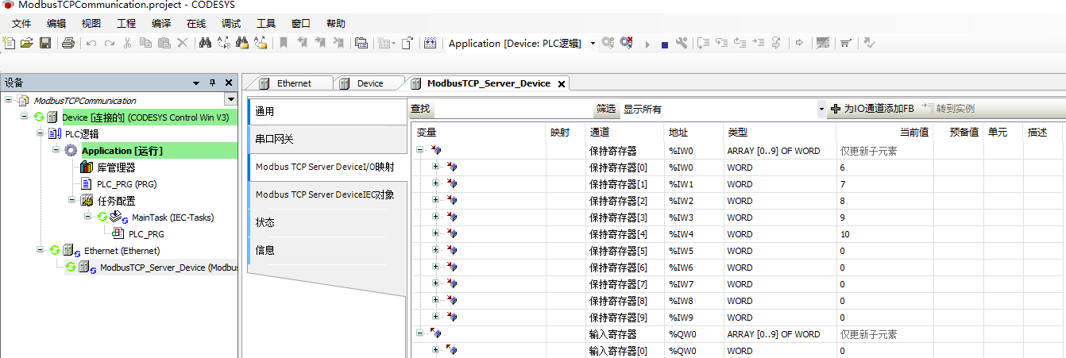
Task: Click the Print icon in toolbar
Action: click(x=68, y=43)
